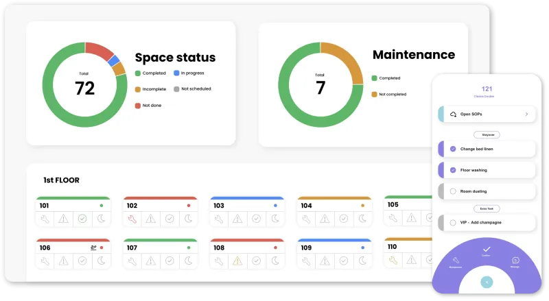This screenshot has height=301, width=549.
Task: Click the Space status total 72
Action: (84, 88)
